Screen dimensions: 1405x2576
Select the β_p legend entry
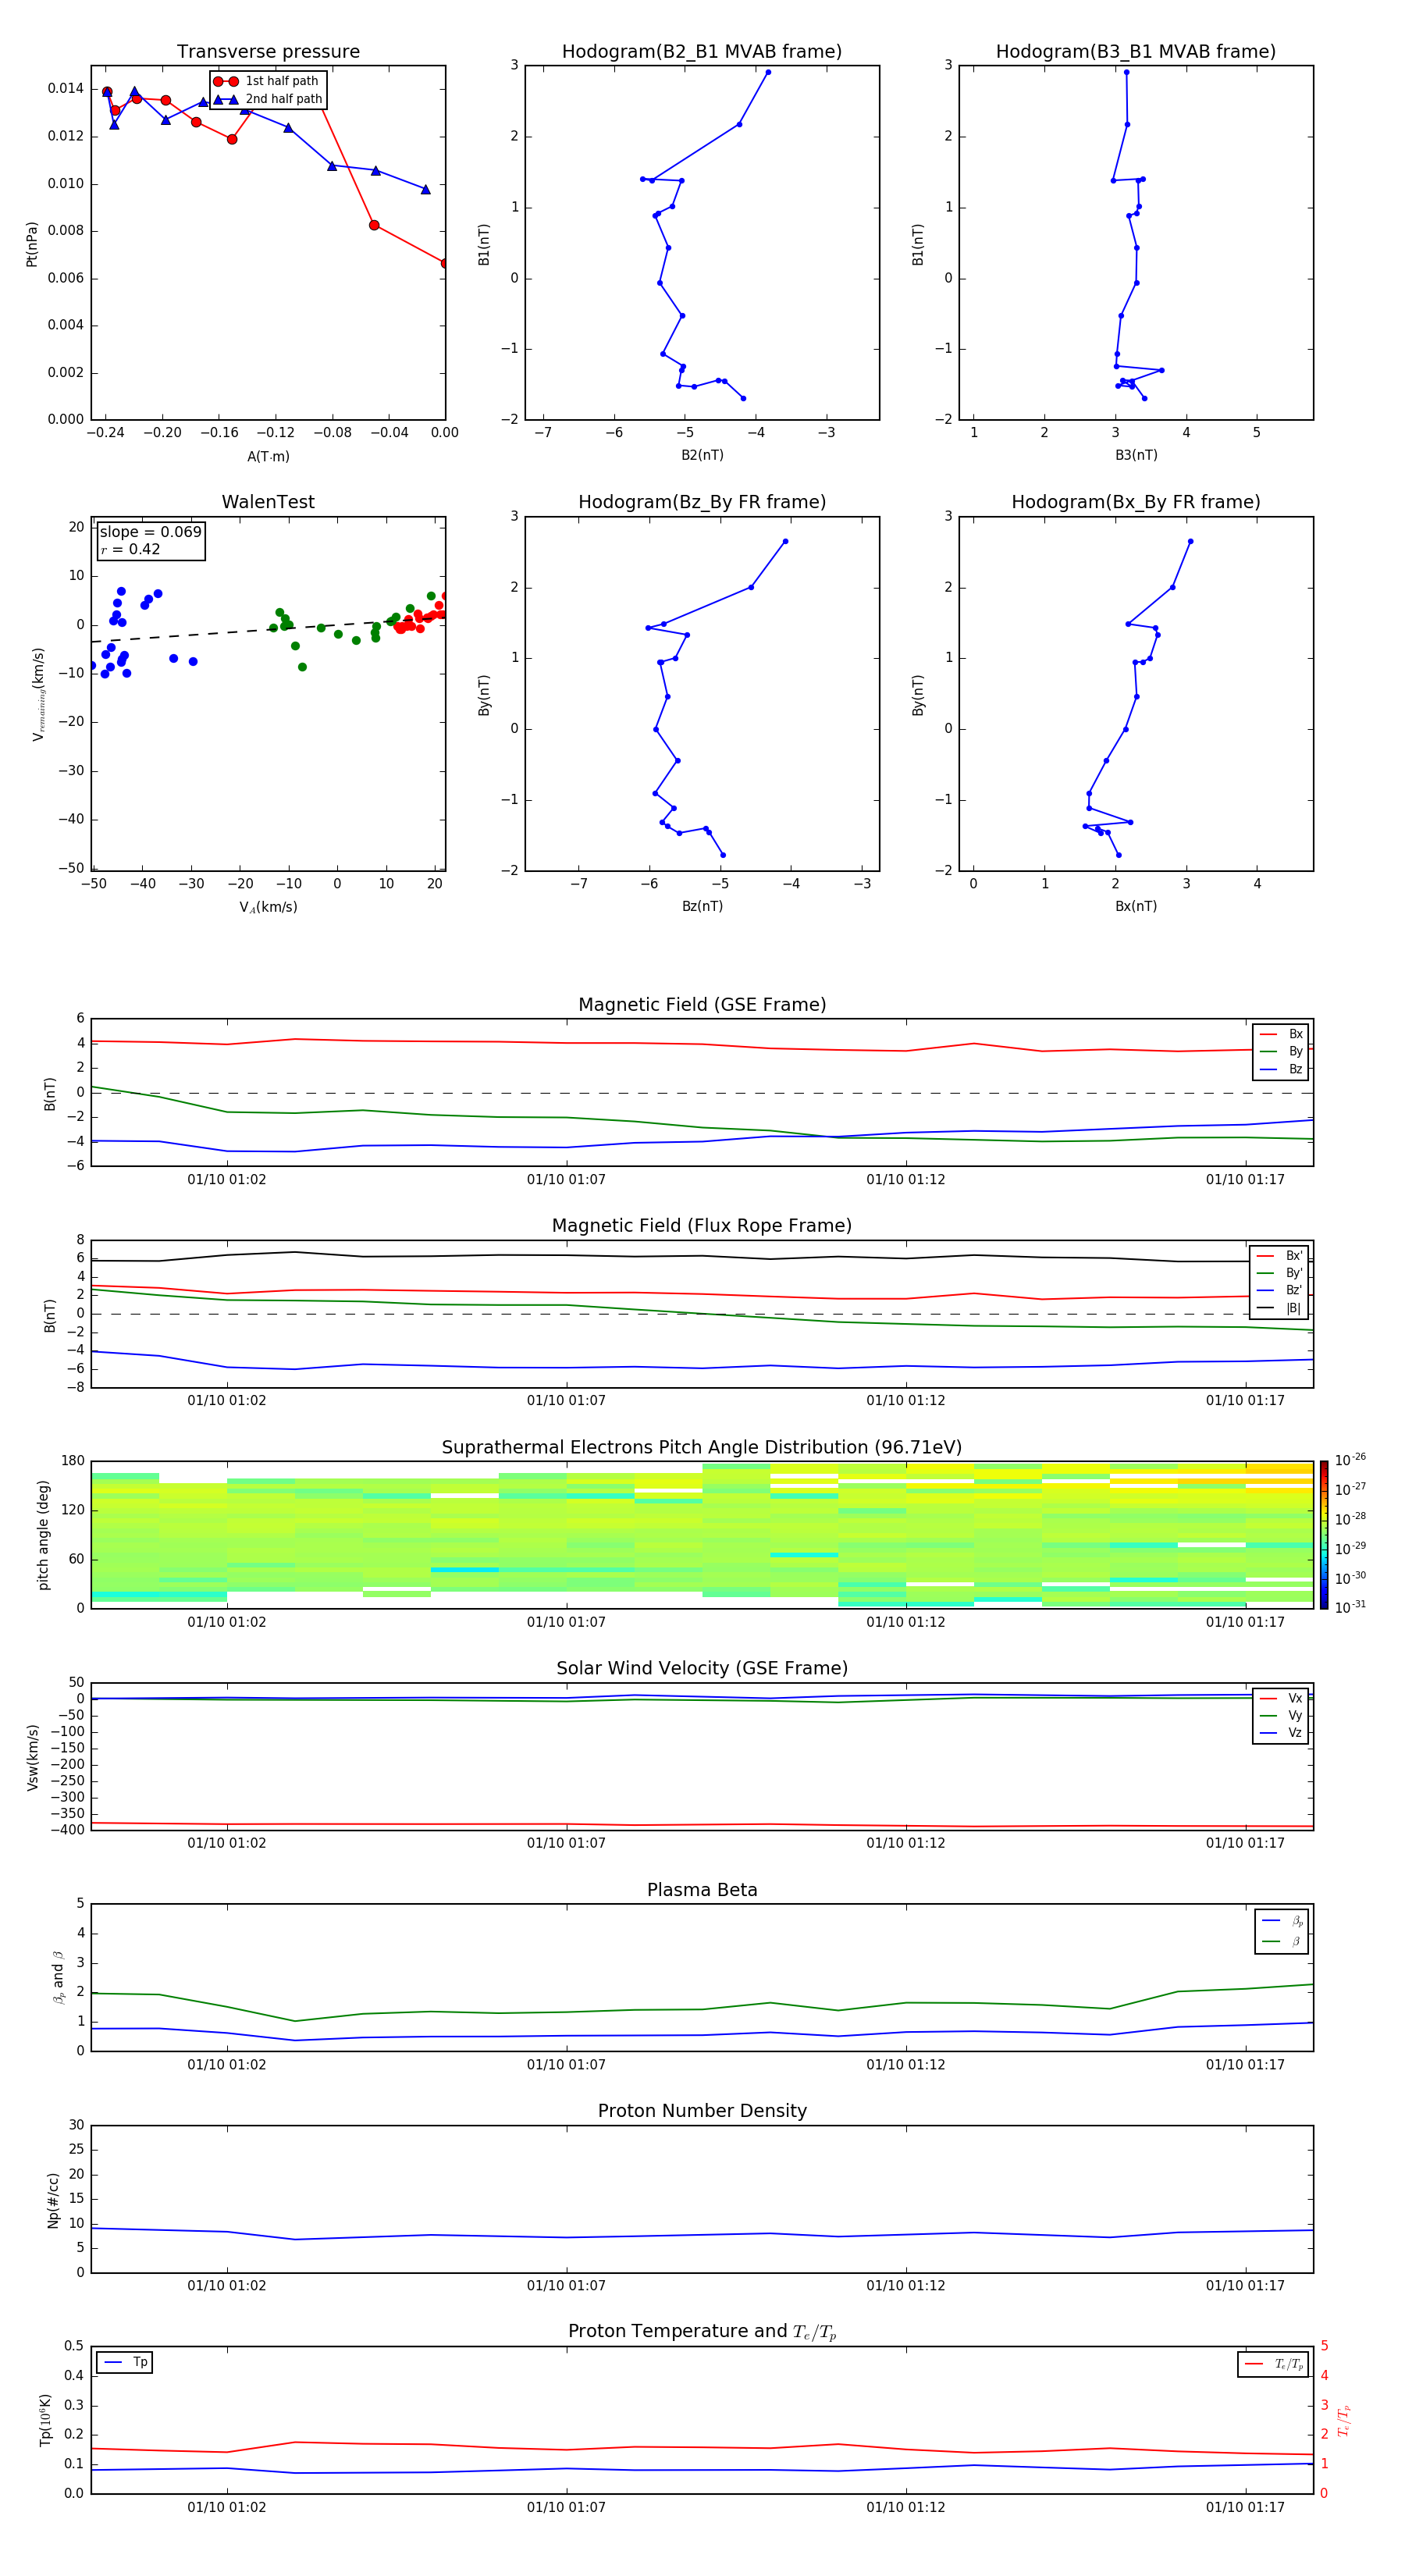point(1282,1921)
